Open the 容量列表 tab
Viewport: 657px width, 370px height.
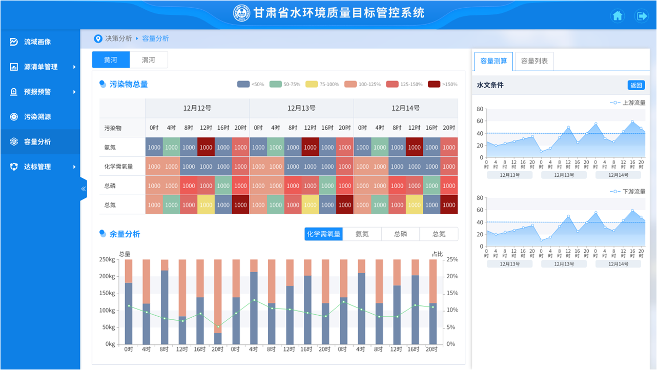coord(534,61)
